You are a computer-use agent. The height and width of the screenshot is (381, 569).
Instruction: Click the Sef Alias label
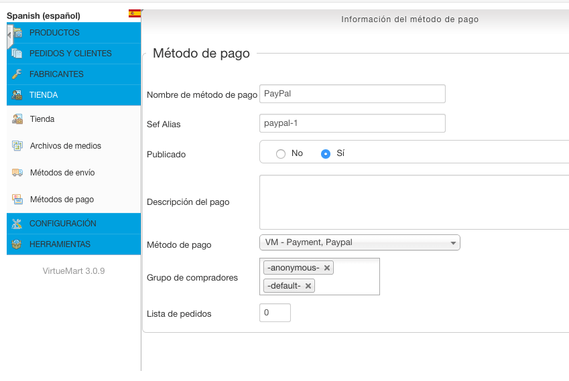[164, 125]
